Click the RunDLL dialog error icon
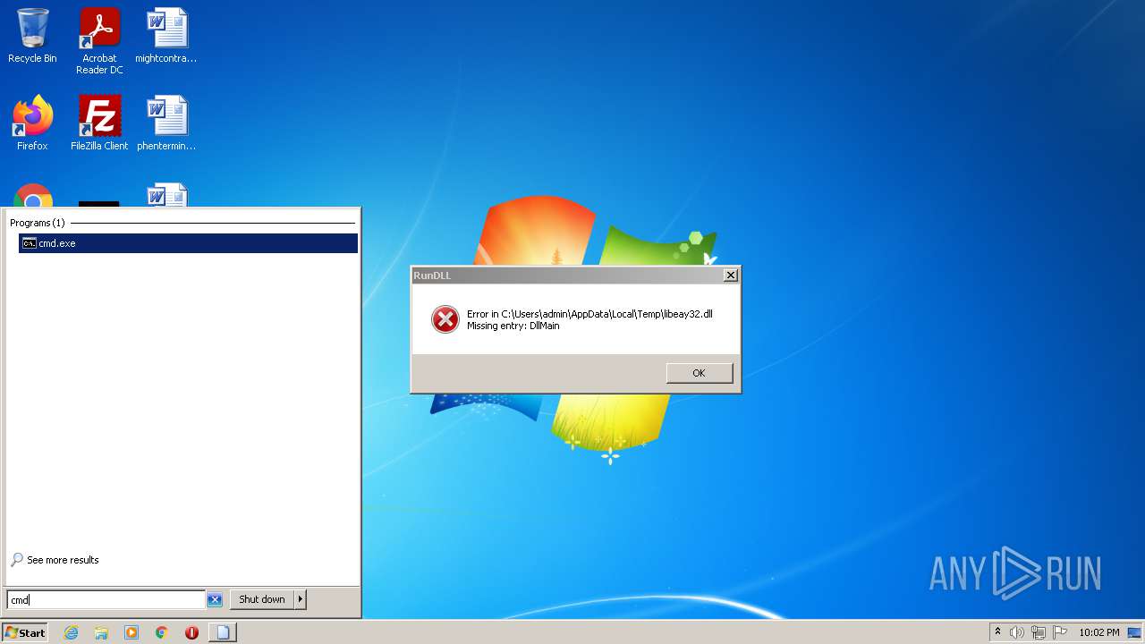The height and width of the screenshot is (644, 1145). tap(445, 319)
